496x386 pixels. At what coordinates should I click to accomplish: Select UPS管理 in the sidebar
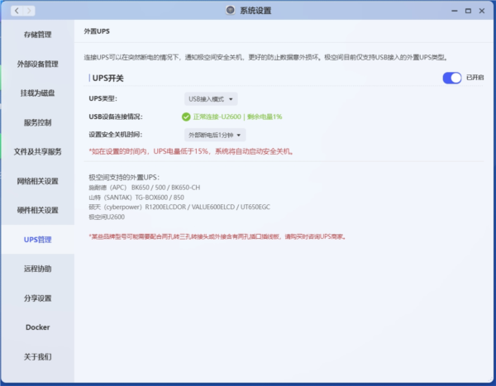click(x=38, y=240)
